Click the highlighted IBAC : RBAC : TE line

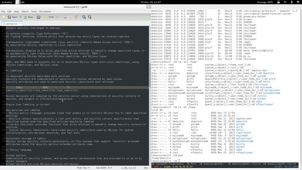77,87
